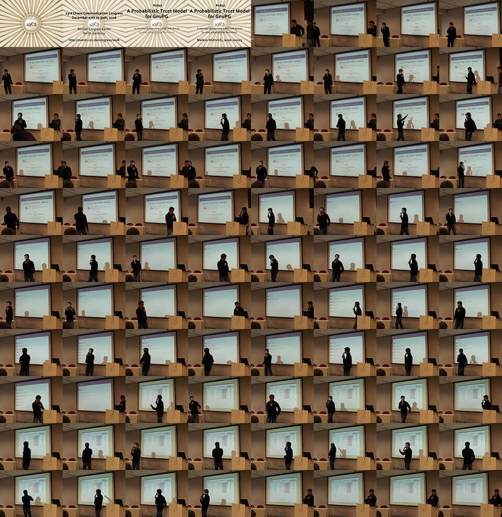
Task: Click the 'Berlin, Germany' text
Action: [x=94, y=33]
